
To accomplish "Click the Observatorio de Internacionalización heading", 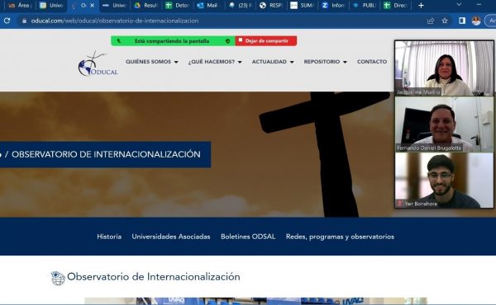I will click(x=154, y=277).
